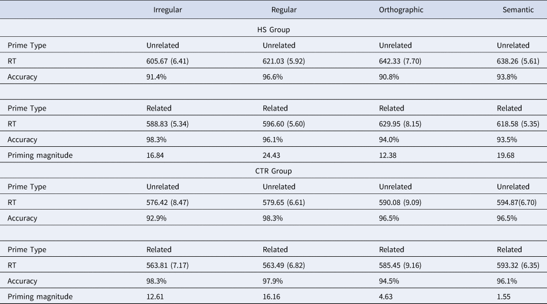Select the priming magnitude value 4.63
Screen dimensions: 547x304
[x=388, y=297]
